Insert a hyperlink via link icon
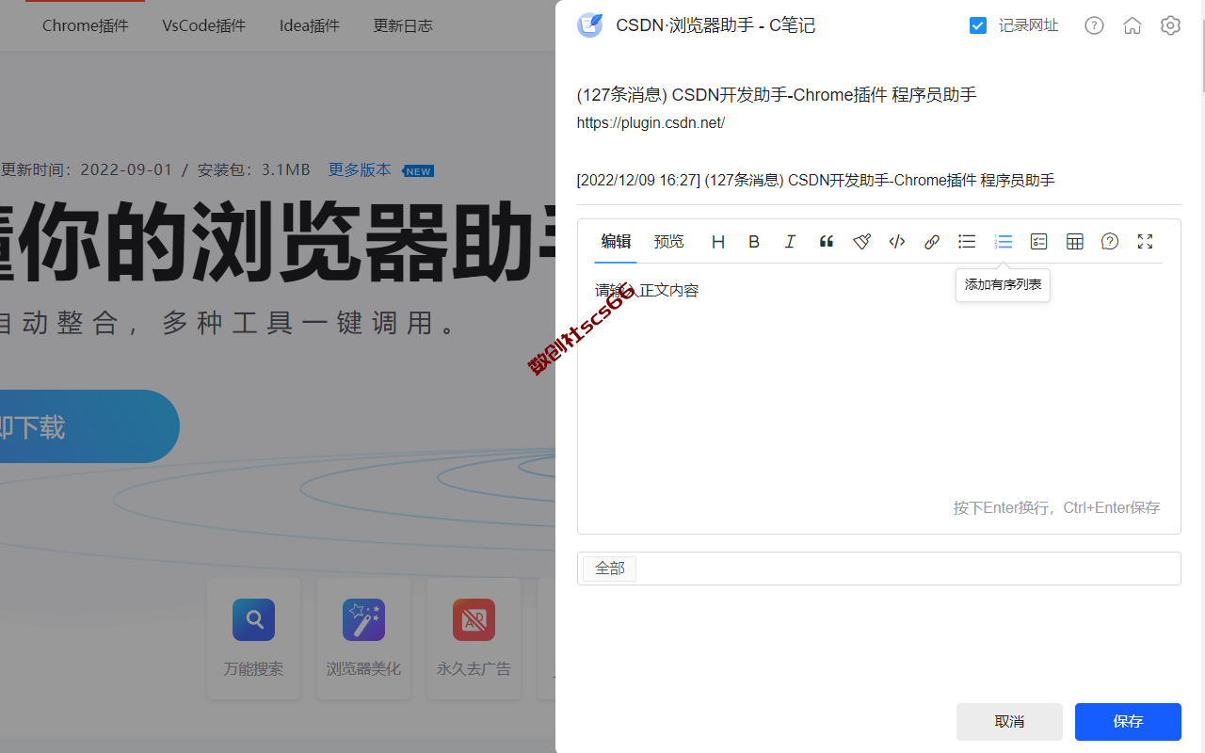1205x753 pixels. point(932,242)
